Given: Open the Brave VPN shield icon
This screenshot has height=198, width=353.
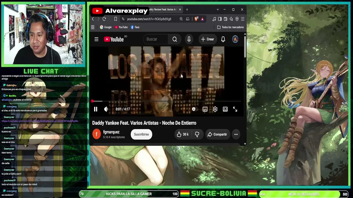Looking at the screenshot, I should (237, 19).
